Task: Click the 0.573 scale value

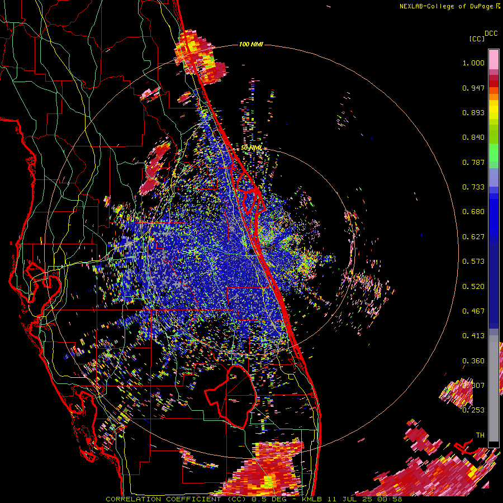Action: coord(473,262)
